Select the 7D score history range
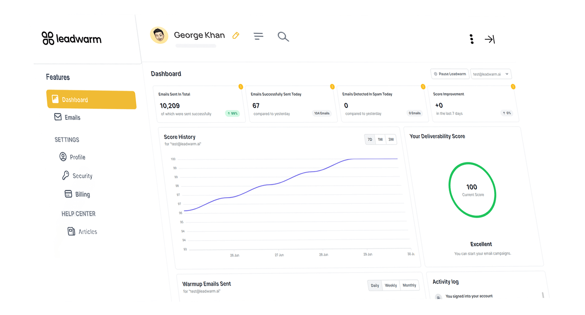 pos(370,139)
